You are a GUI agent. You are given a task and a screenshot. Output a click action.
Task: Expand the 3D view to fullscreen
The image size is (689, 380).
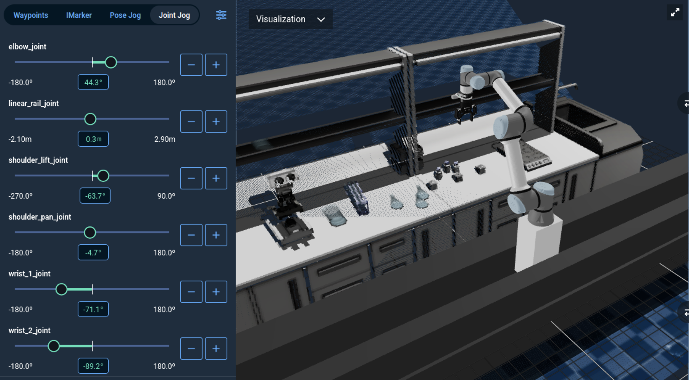click(675, 12)
